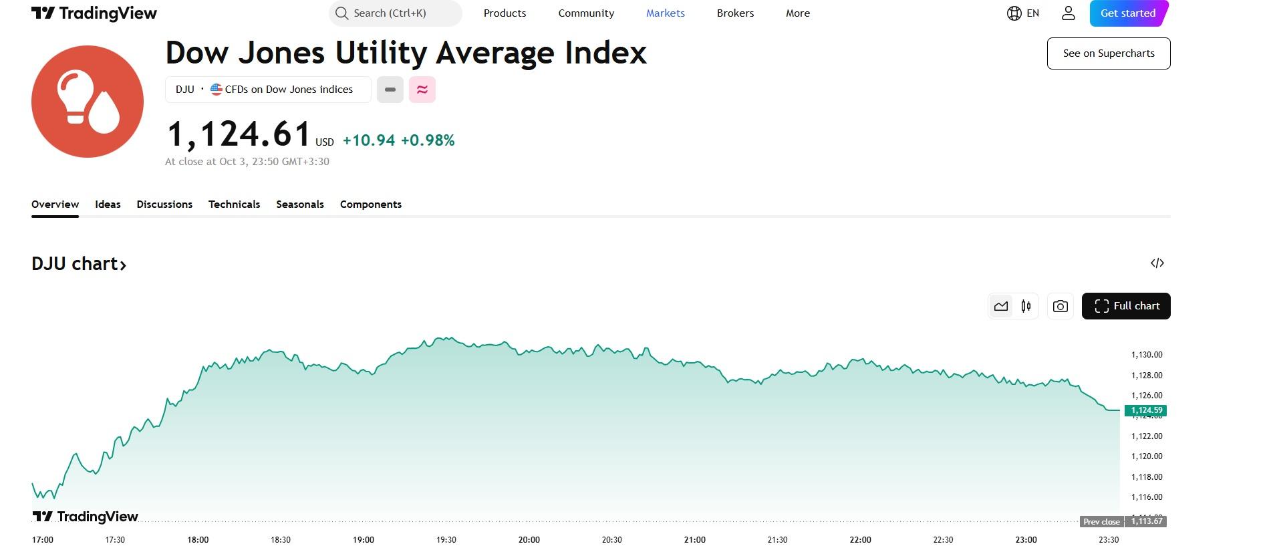Viewport: 1263px width, 552px height.
Task: Switch chart to candlestick style
Action: click(x=1026, y=306)
